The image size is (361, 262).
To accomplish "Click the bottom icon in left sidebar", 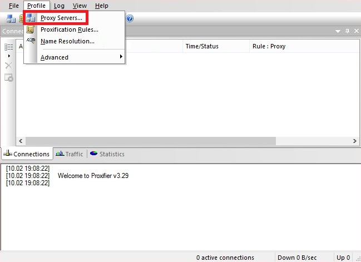I will coord(8,77).
